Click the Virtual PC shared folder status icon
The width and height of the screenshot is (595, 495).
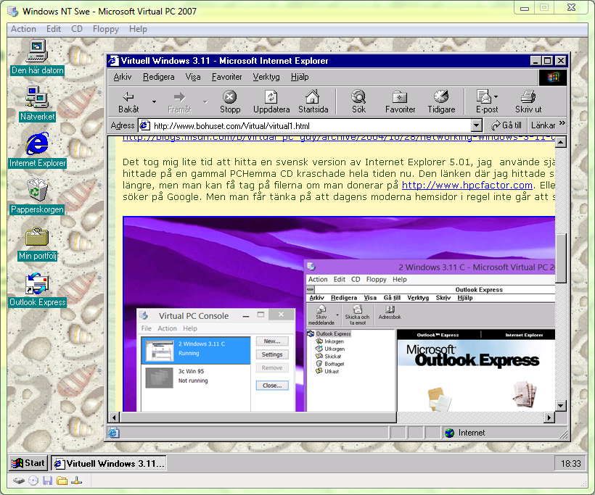(62, 481)
